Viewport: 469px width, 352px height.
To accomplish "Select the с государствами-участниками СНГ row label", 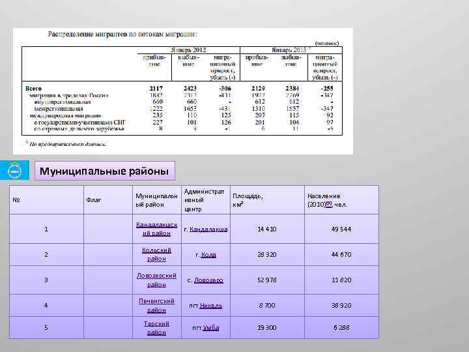I will pos(80,123).
